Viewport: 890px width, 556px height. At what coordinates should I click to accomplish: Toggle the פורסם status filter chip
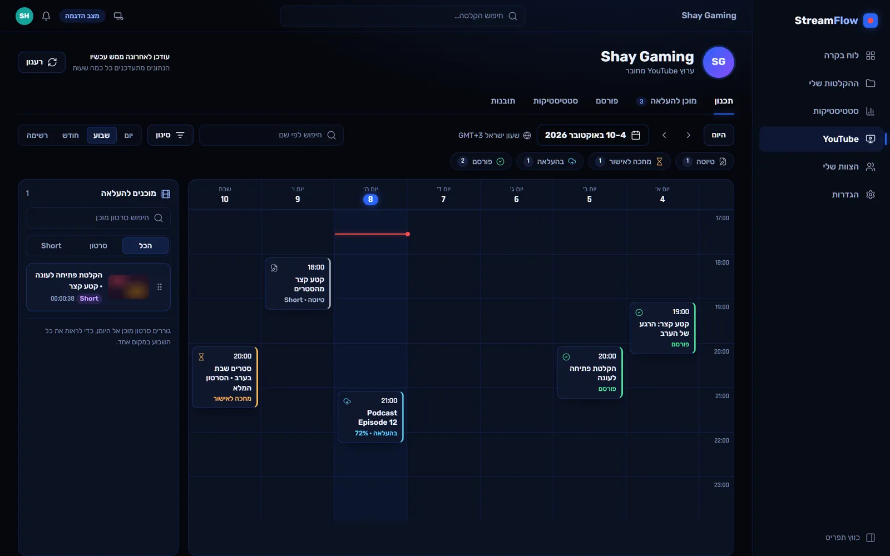[x=481, y=161]
